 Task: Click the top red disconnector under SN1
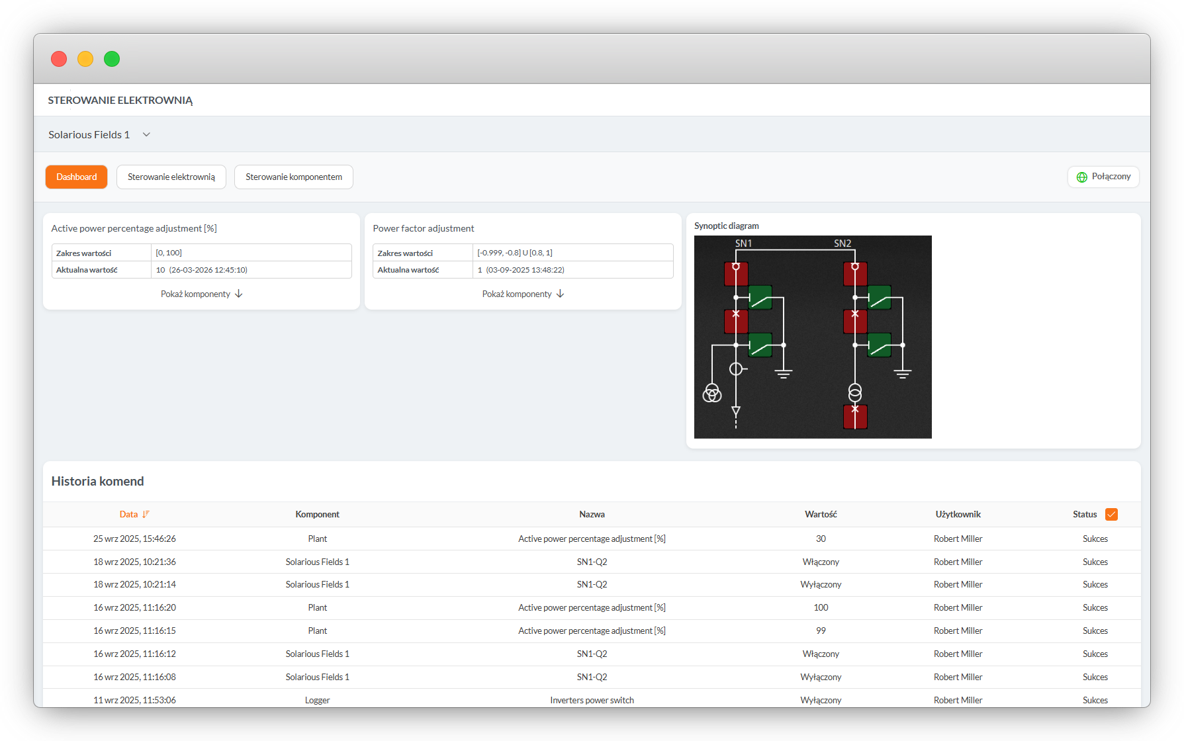[x=736, y=273]
